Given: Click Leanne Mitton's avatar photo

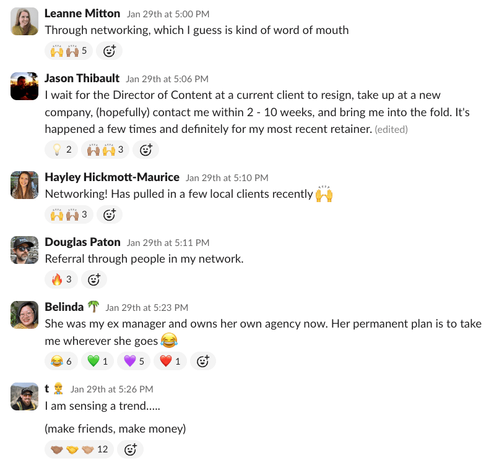Looking at the screenshot, I should [25, 22].
